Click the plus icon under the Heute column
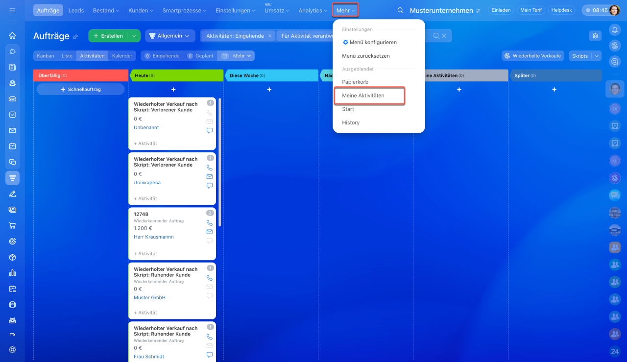The image size is (627, 362). pos(173,90)
